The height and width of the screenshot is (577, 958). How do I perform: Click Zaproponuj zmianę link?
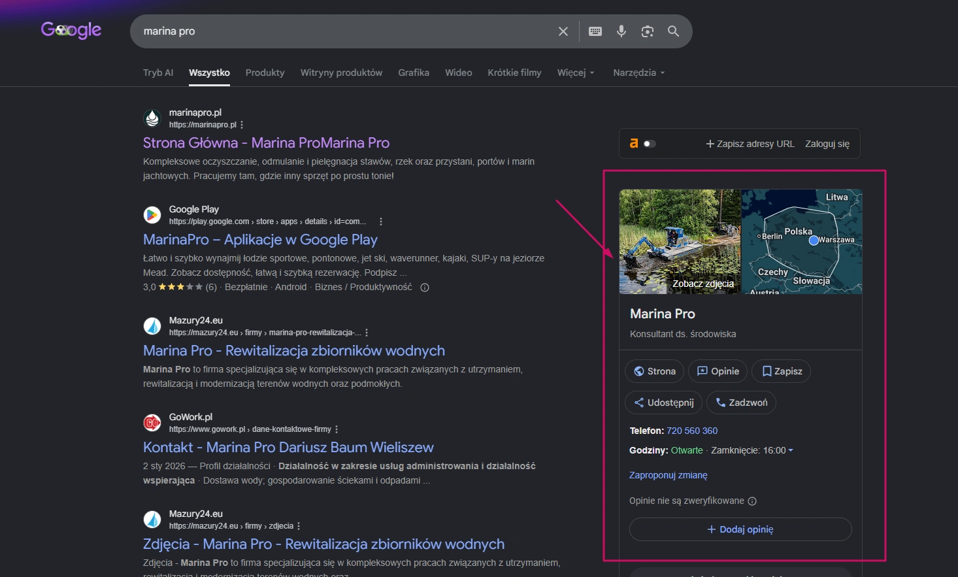point(669,475)
